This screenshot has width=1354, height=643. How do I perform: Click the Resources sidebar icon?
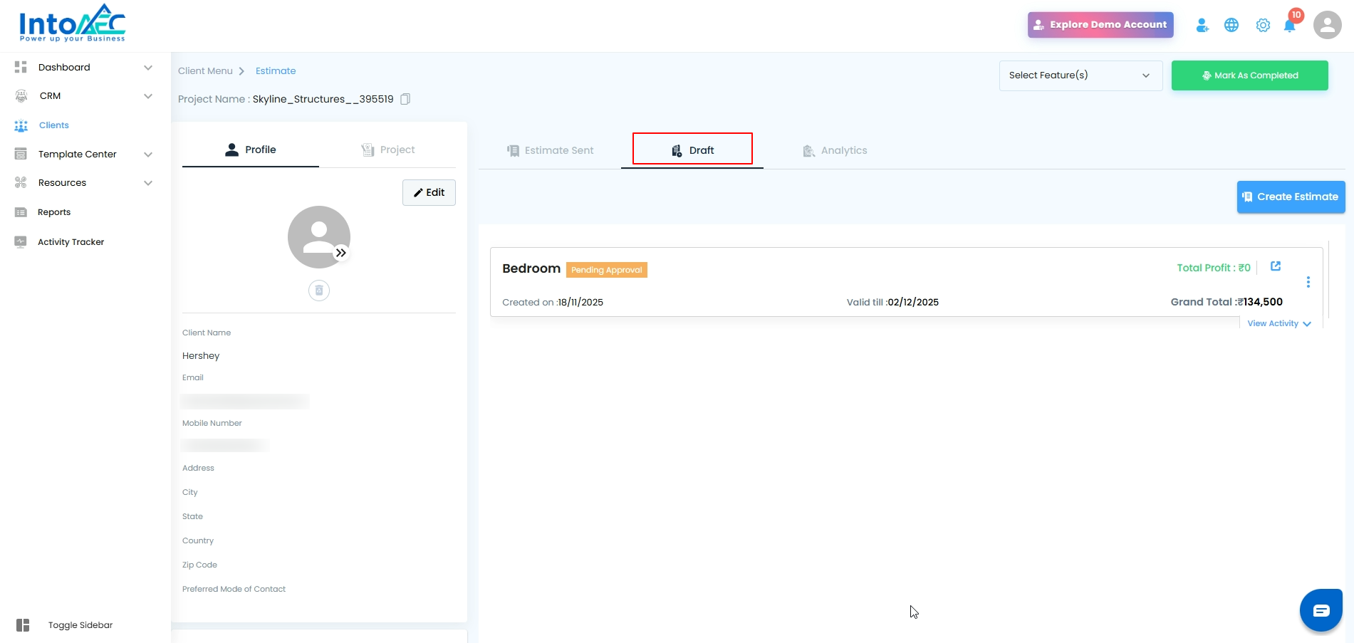click(x=21, y=183)
